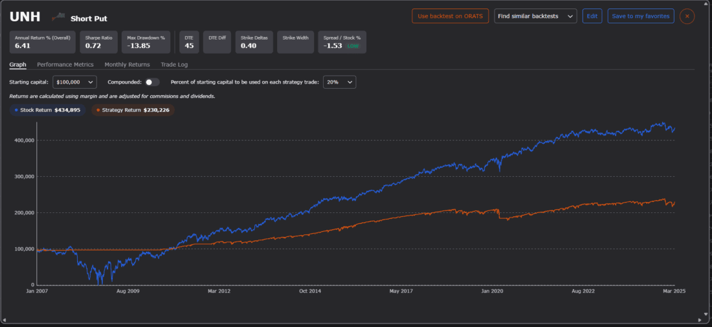
Task: Open the Performance Metrics tab
Action: point(65,65)
